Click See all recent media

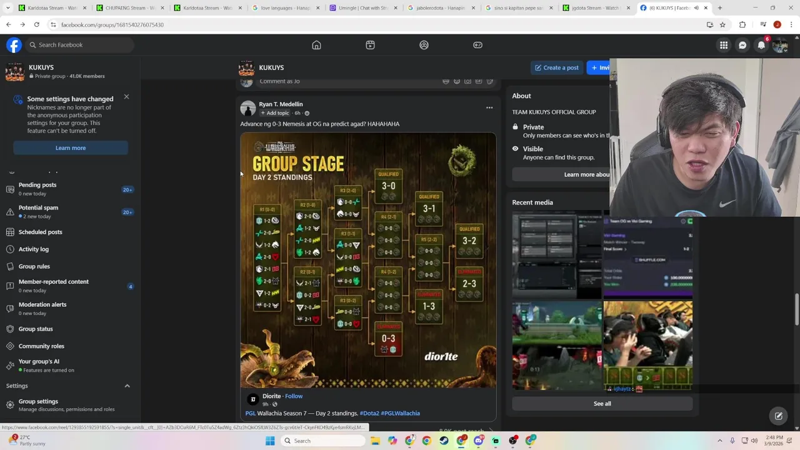point(602,404)
